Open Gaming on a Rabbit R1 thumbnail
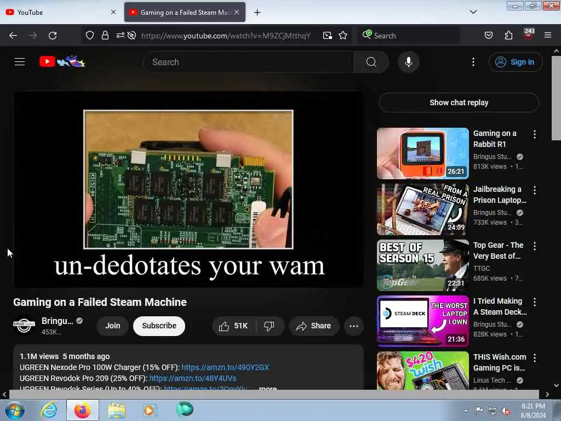561x421 pixels. tap(422, 153)
